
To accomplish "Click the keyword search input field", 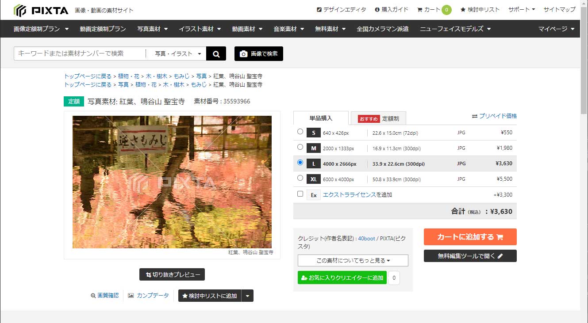I will click(80, 53).
